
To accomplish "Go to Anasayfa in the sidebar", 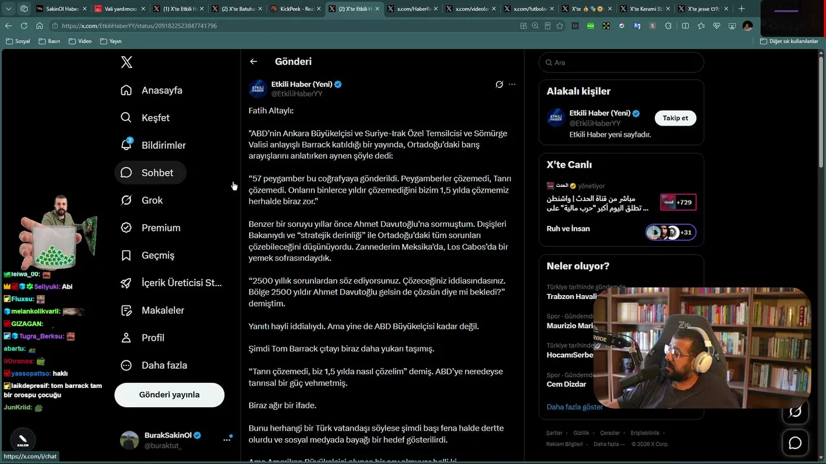I will pyautogui.click(x=152, y=90).
